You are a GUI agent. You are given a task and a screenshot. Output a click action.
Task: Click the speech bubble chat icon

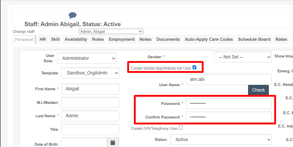pyautogui.click(x=72, y=15)
